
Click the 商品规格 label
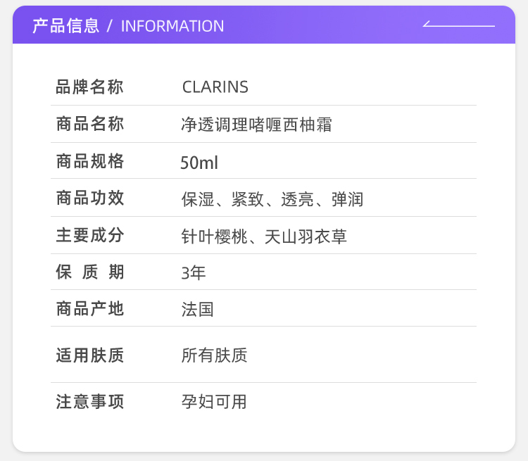pos(89,161)
